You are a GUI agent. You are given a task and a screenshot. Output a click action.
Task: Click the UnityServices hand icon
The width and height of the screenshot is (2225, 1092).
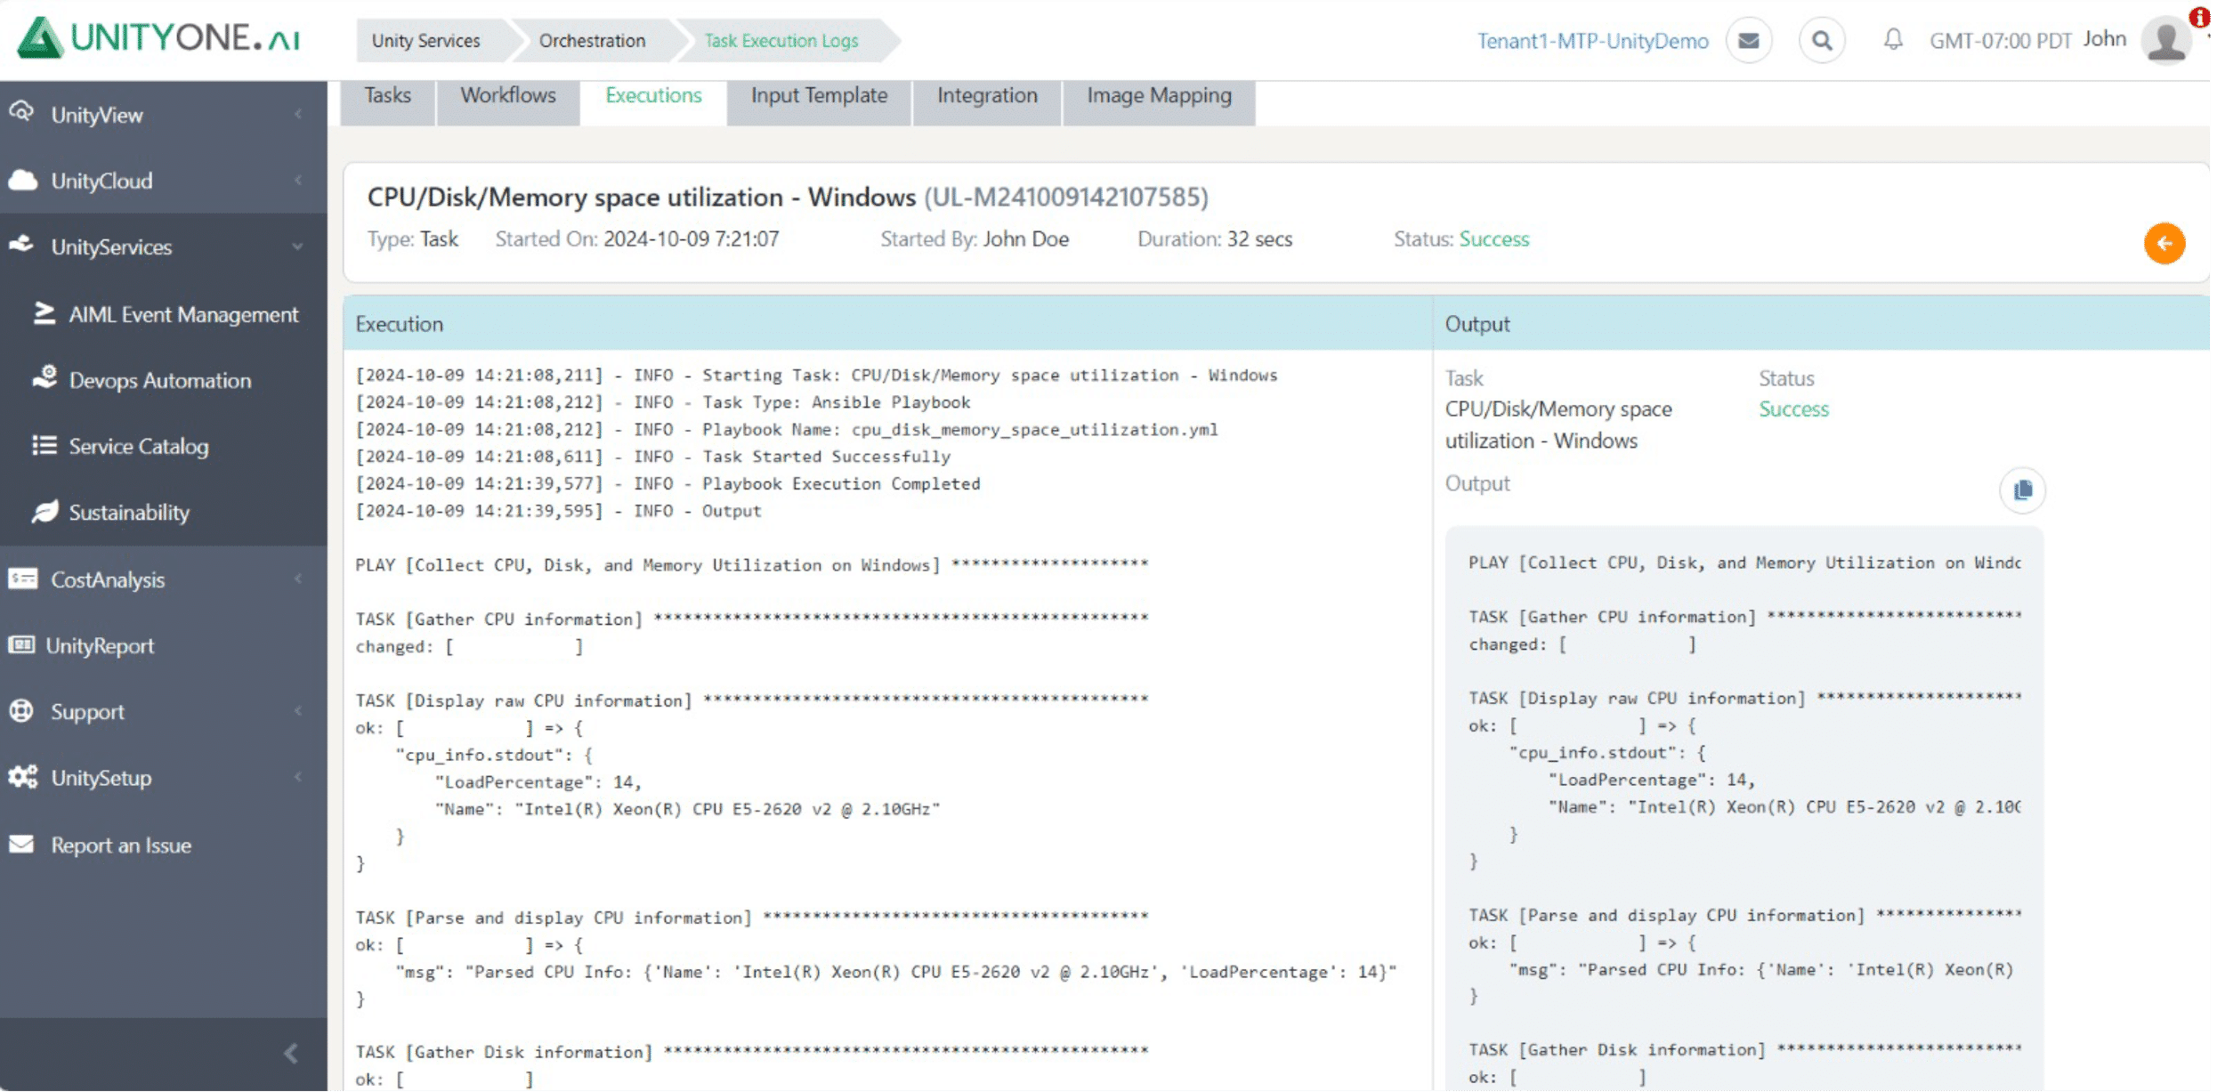coord(21,244)
